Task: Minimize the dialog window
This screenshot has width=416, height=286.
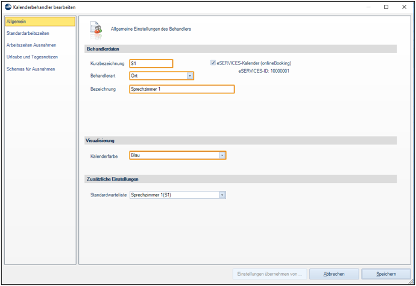Action: point(368,7)
